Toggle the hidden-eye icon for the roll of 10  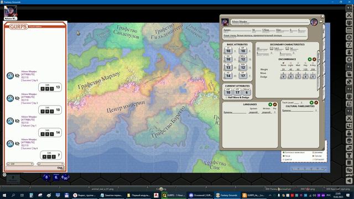(x=17, y=98)
